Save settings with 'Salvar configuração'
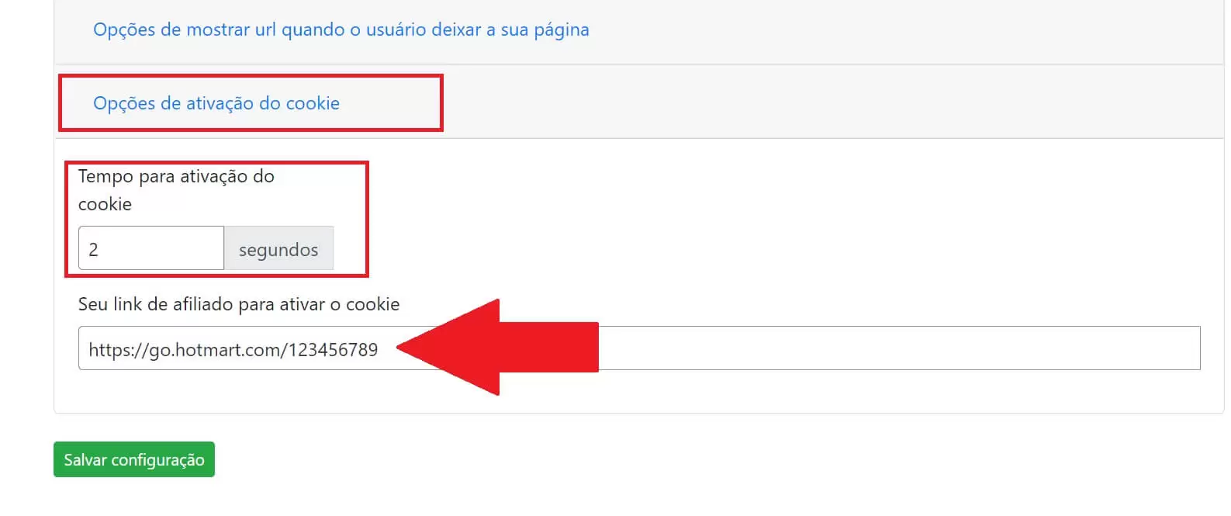The image size is (1231, 516). point(134,459)
